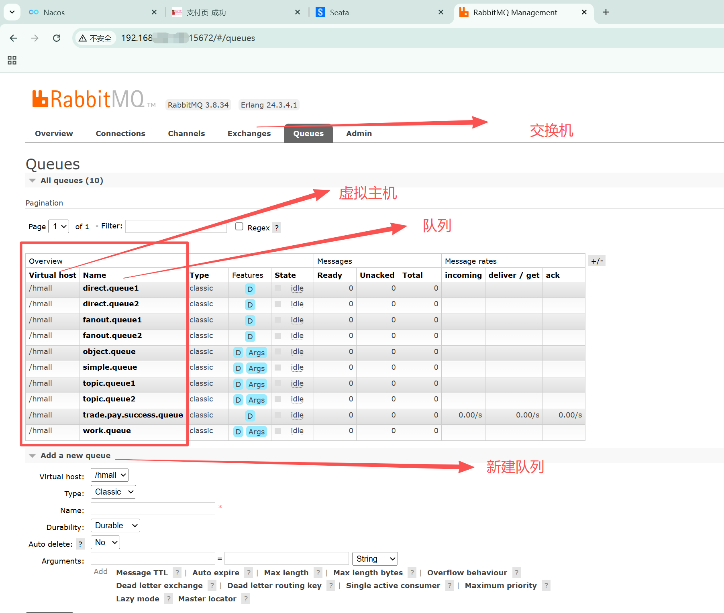
Task: Switch to Channels tab
Action: (x=186, y=133)
